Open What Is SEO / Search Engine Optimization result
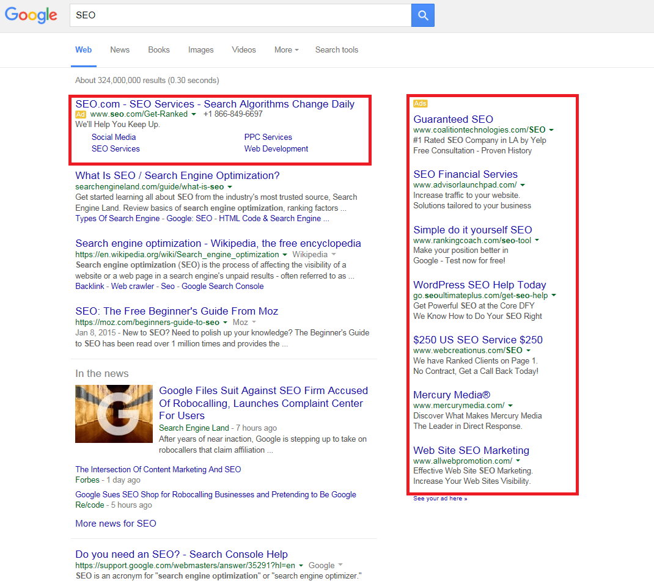This screenshot has height=581, width=654. [177, 175]
